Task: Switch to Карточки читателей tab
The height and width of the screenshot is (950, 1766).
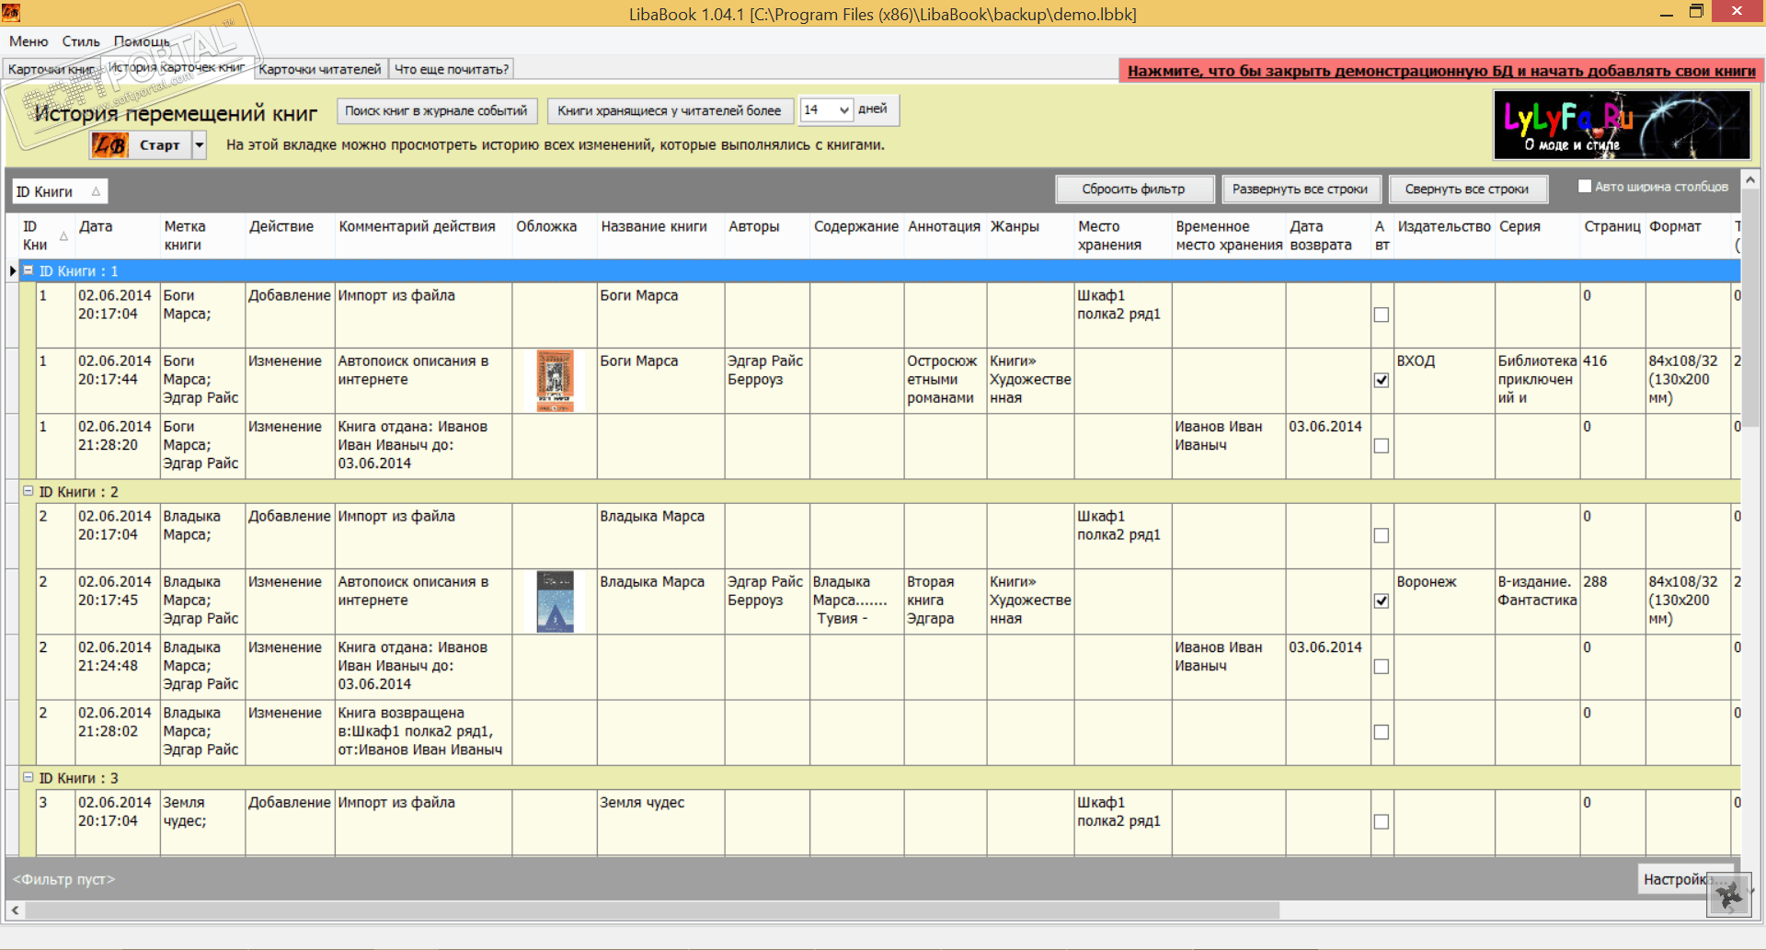Action: [x=319, y=69]
